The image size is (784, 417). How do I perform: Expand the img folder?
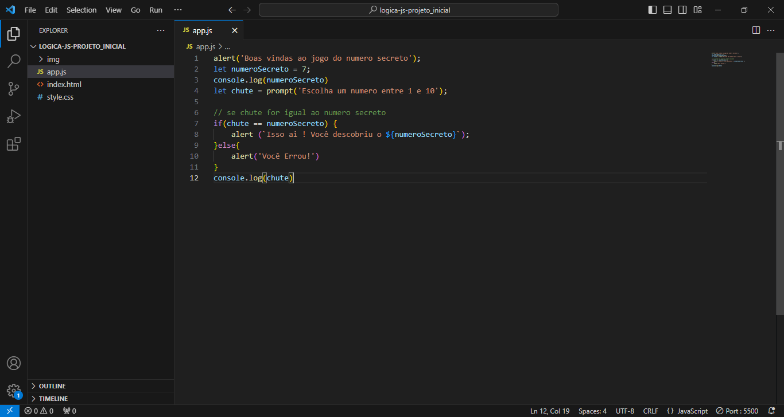(100, 59)
